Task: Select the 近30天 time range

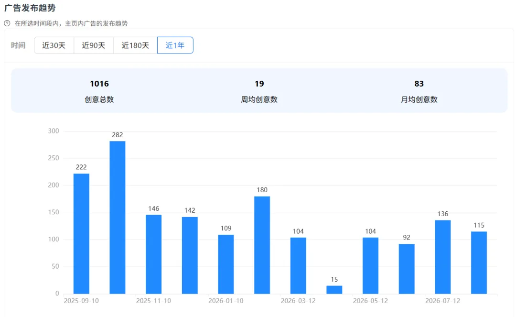Action: pos(54,45)
